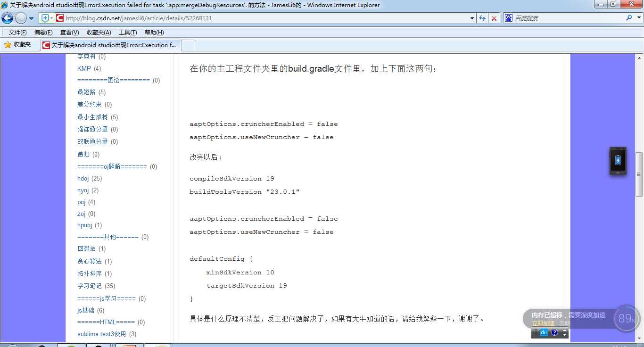Open the 帮助(H) menu

[x=154, y=33]
